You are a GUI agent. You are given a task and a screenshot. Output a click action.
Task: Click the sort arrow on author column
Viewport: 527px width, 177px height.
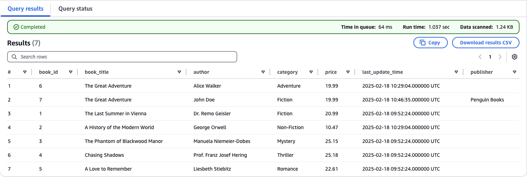pos(263,72)
